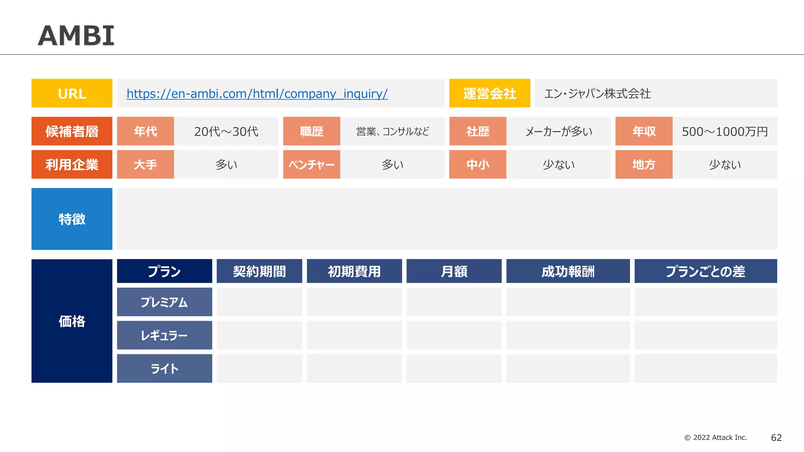Click the プレミアム plan row label
Image resolution: width=804 pixels, height=452 pixels.
click(x=164, y=302)
